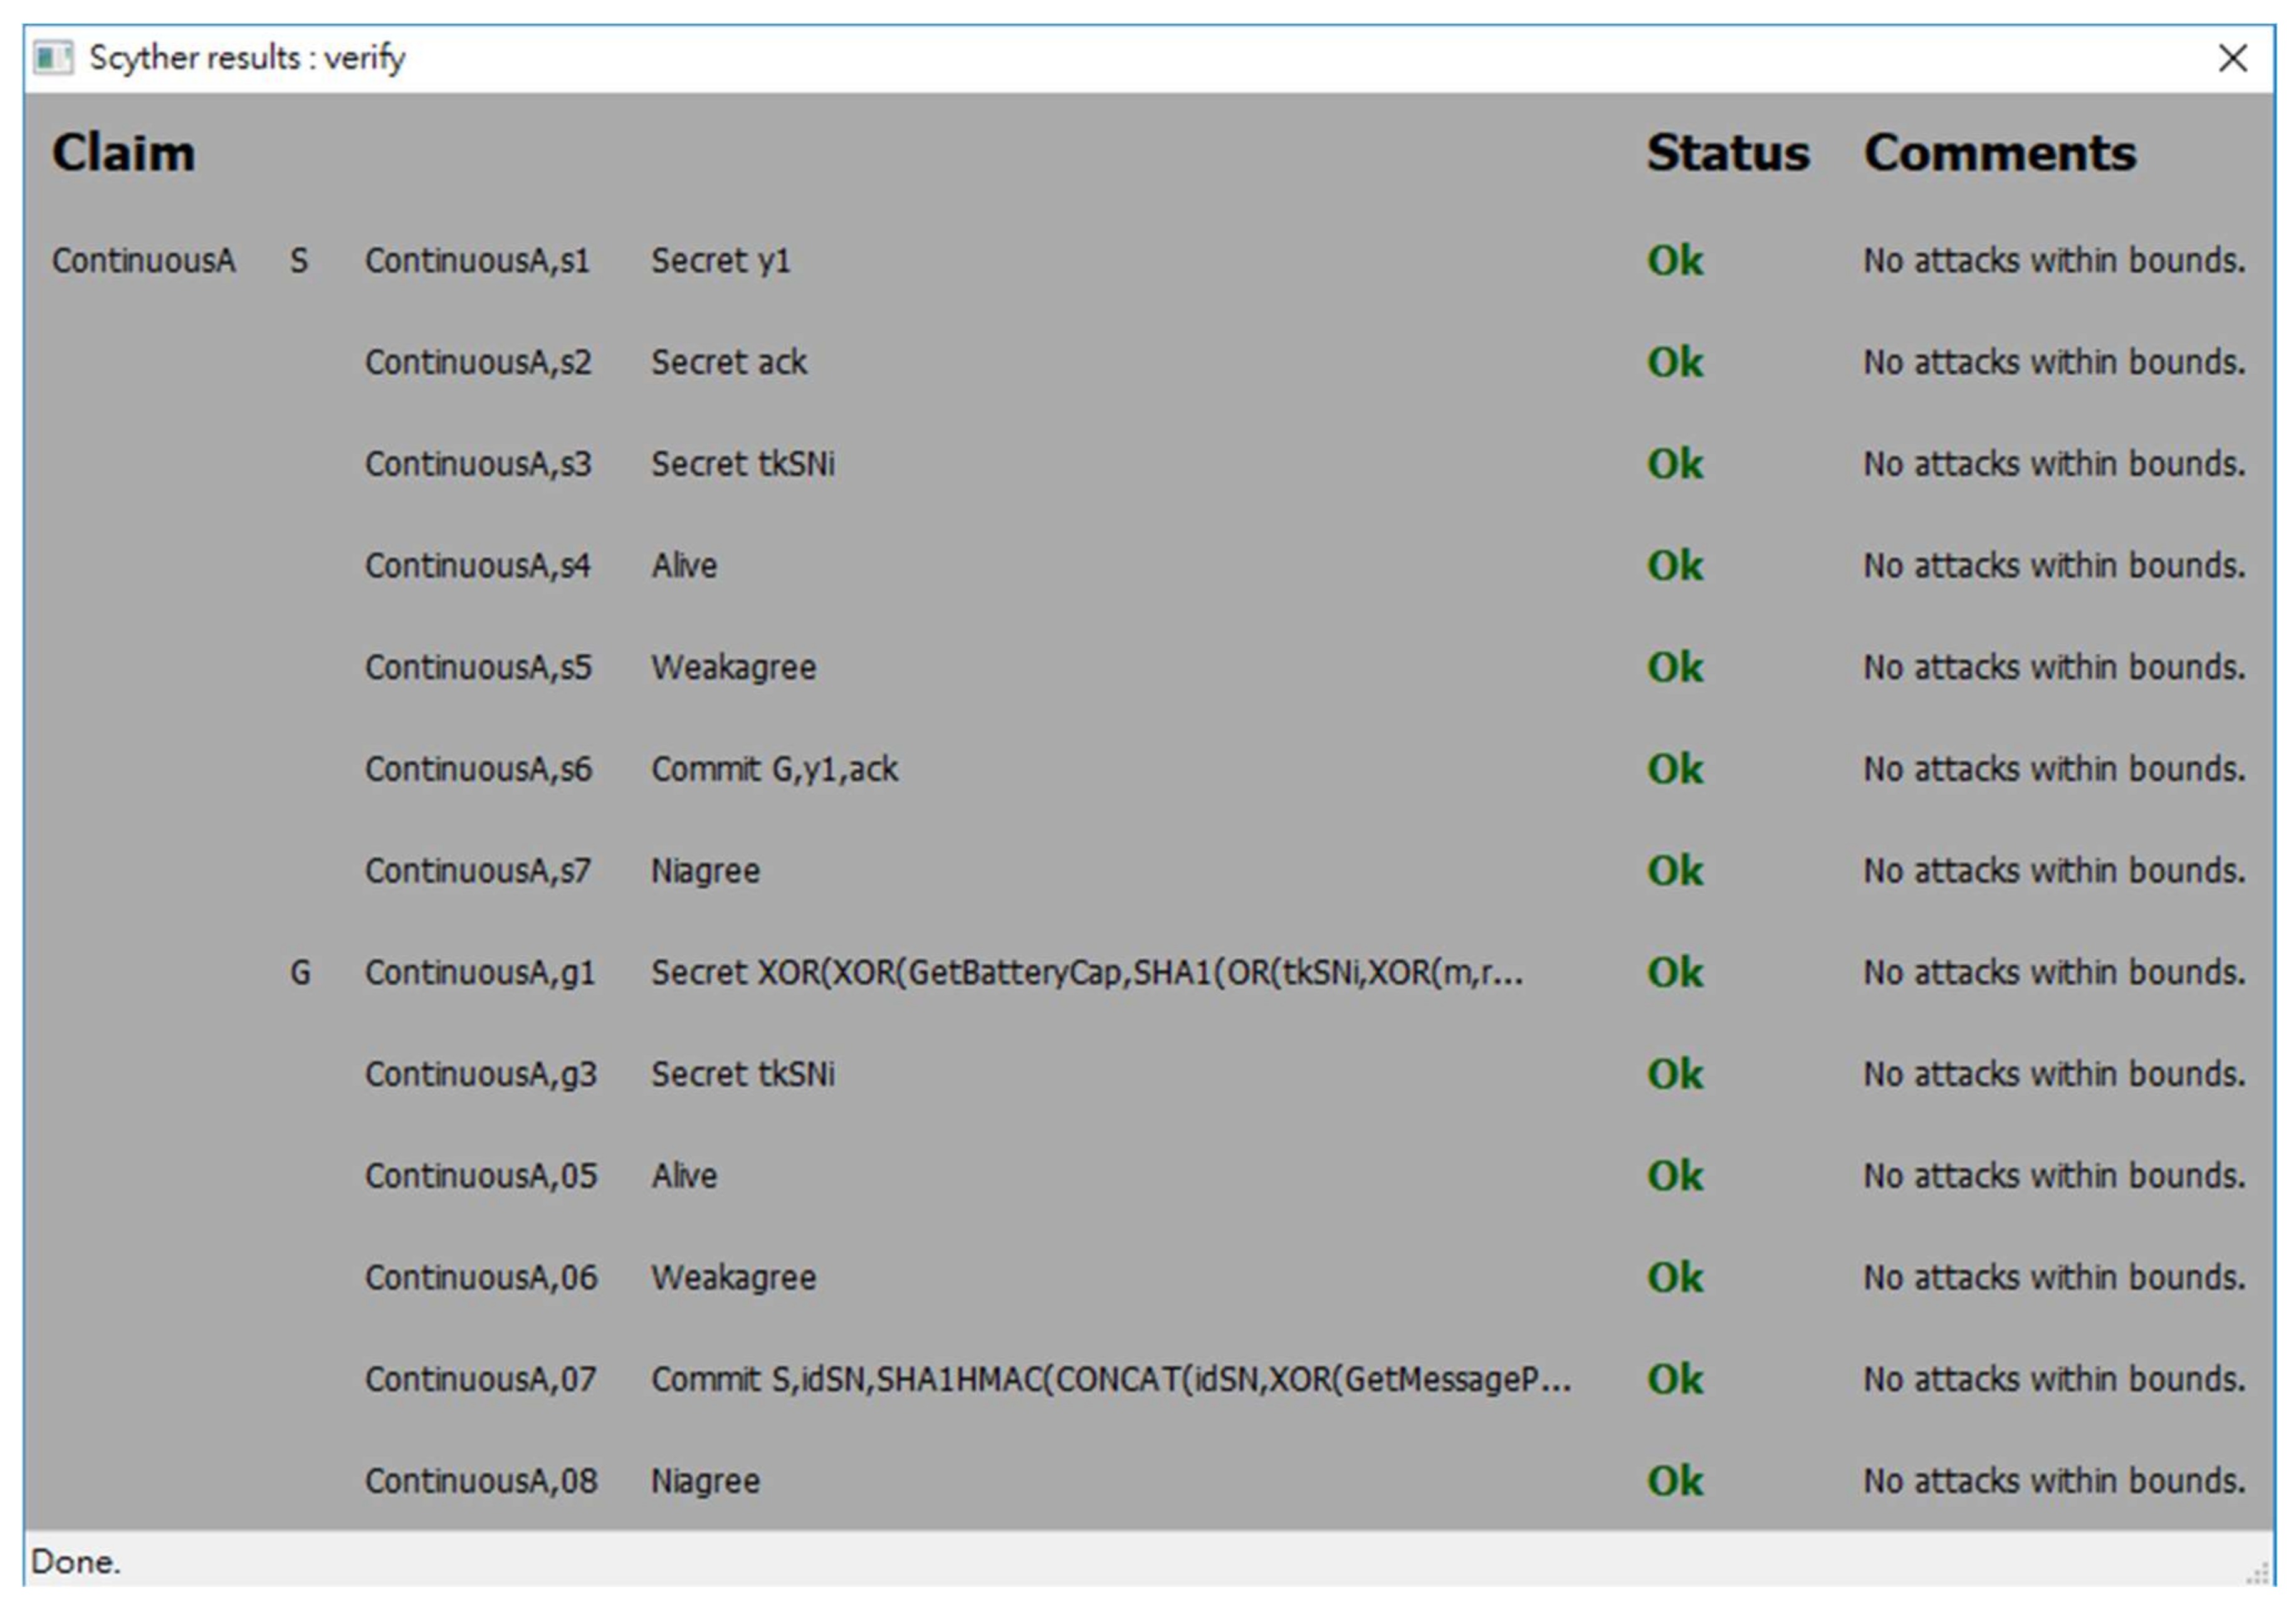
Task: Click comment text for ContinuousA,05 row
Action: click(2053, 1176)
